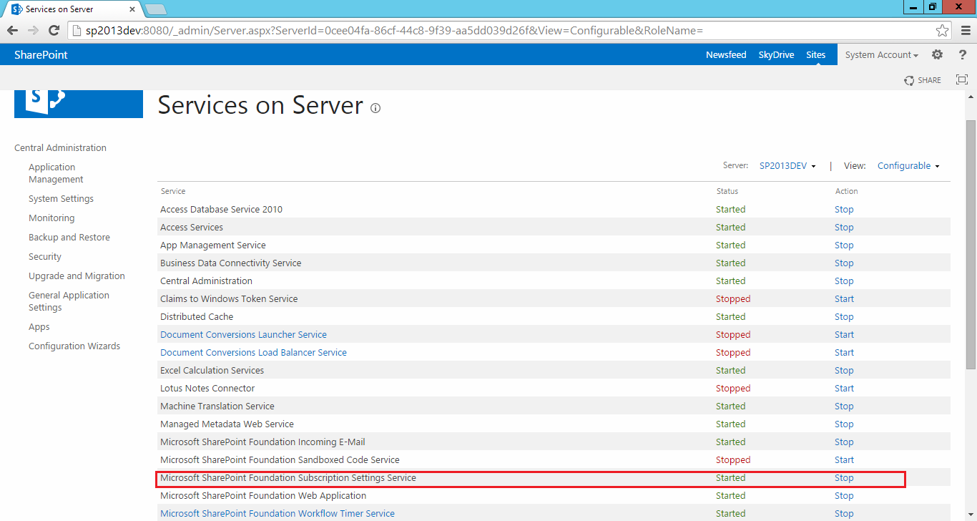This screenshot has height=521, width=977.
Task: Start the Lotus Notes Connector
Action: (844, 389)
